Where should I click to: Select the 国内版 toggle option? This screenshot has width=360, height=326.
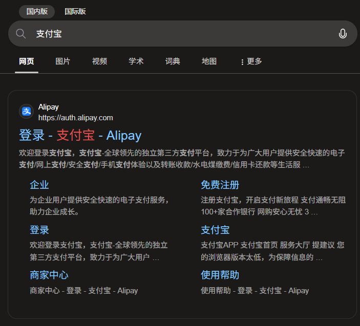pos(37,11)
